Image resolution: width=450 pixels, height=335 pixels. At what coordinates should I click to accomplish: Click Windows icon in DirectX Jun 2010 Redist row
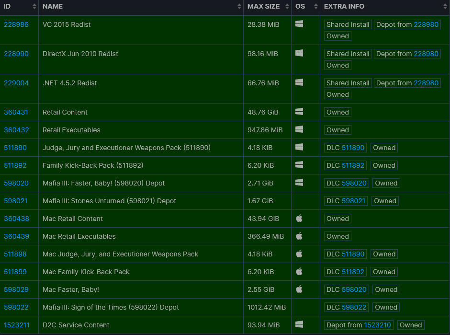tap(299, 53)
